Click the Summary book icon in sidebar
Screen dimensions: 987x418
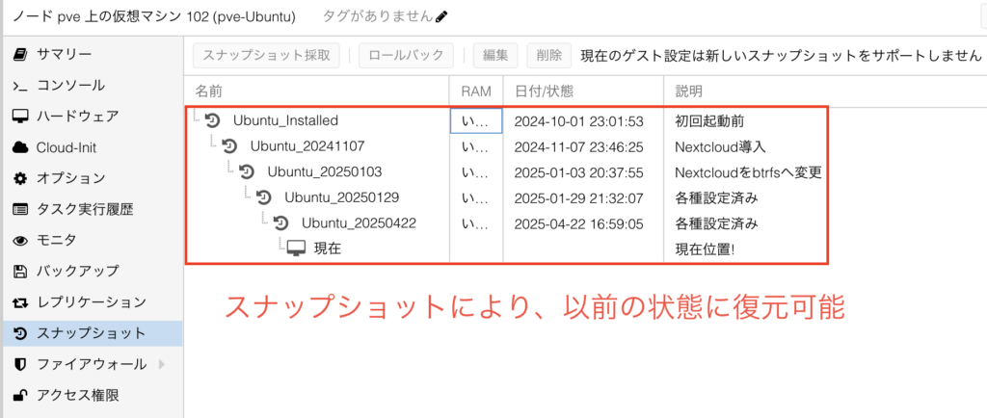tap(19, 54)
